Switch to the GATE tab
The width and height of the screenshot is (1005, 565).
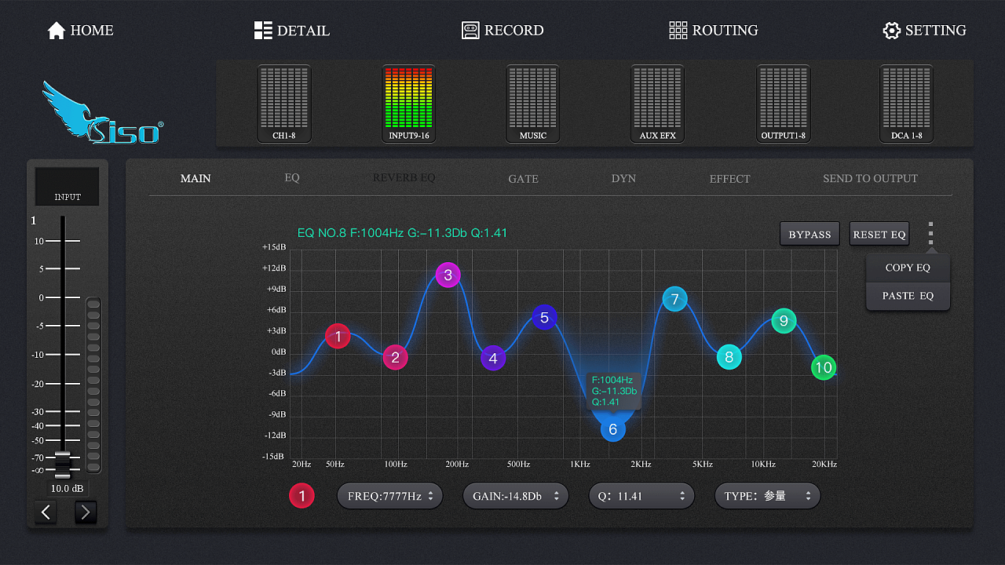point(523,179)
